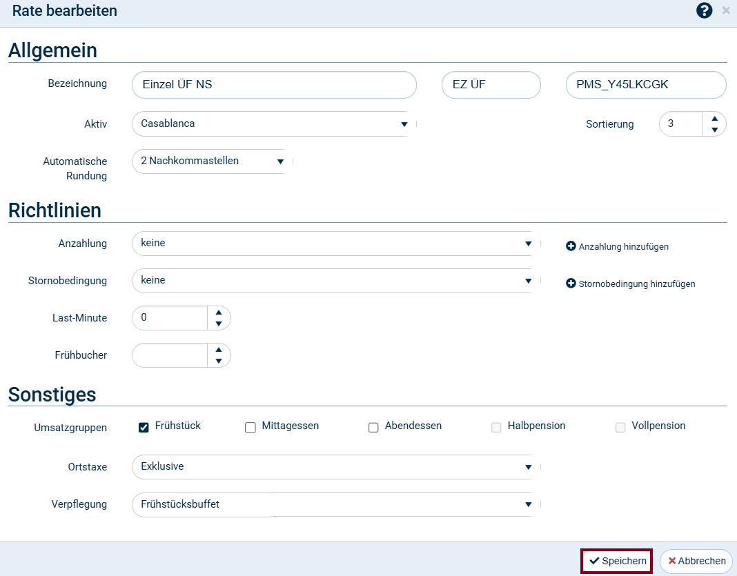This screenshot has height=576, width=737.
Task: Click the plus icon for Anzahlung hinzufügen
Action: 571,246
